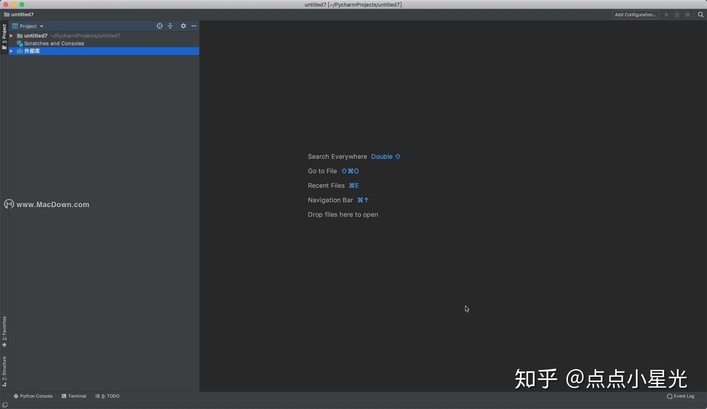The height and width of the screenshot is (409, 707).
Task: Click Collapse All in the Project panel
Action: coord(170,26)
